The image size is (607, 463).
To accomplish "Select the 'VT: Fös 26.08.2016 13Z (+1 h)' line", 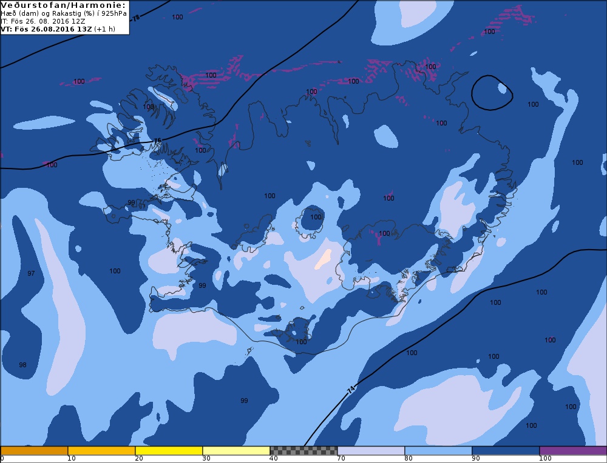I will 58,29.
